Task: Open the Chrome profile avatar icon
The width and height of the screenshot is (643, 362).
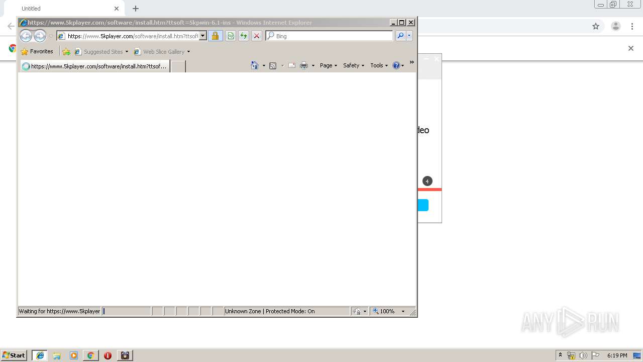Action: pyautogui.click(x=615, y=26)
